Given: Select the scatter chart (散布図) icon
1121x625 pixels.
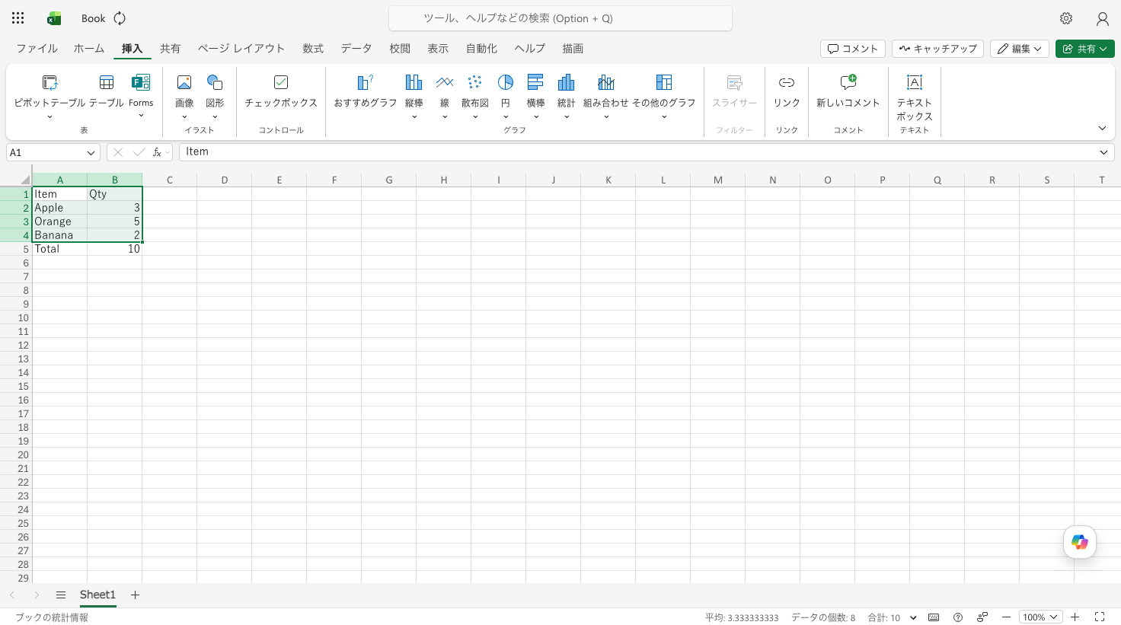Looking at the screenshot, I should pos(475,82).
